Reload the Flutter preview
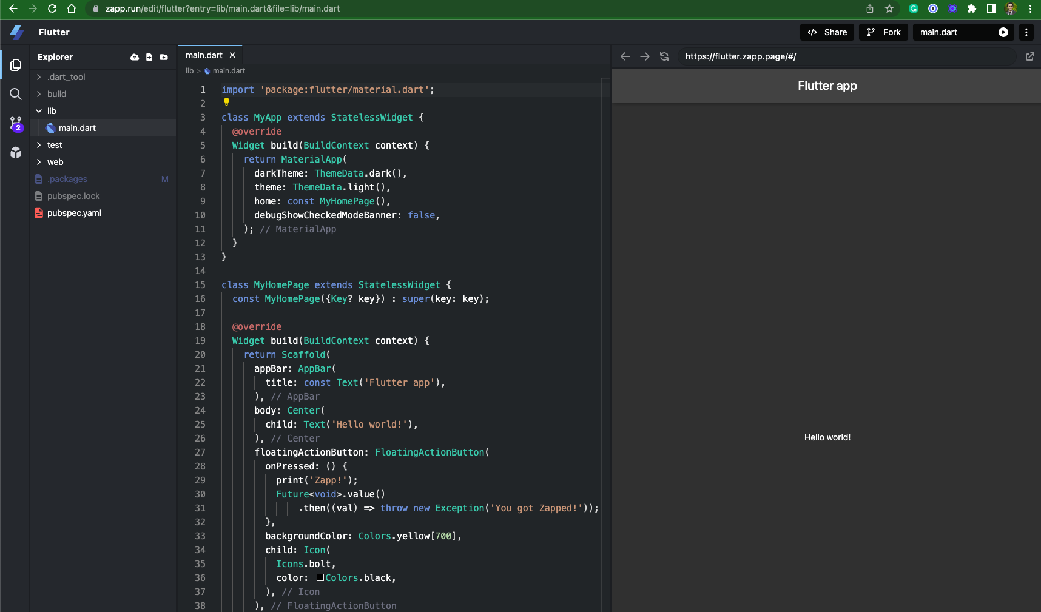The height and width of the screenshot is (612, 1041). 664,56
